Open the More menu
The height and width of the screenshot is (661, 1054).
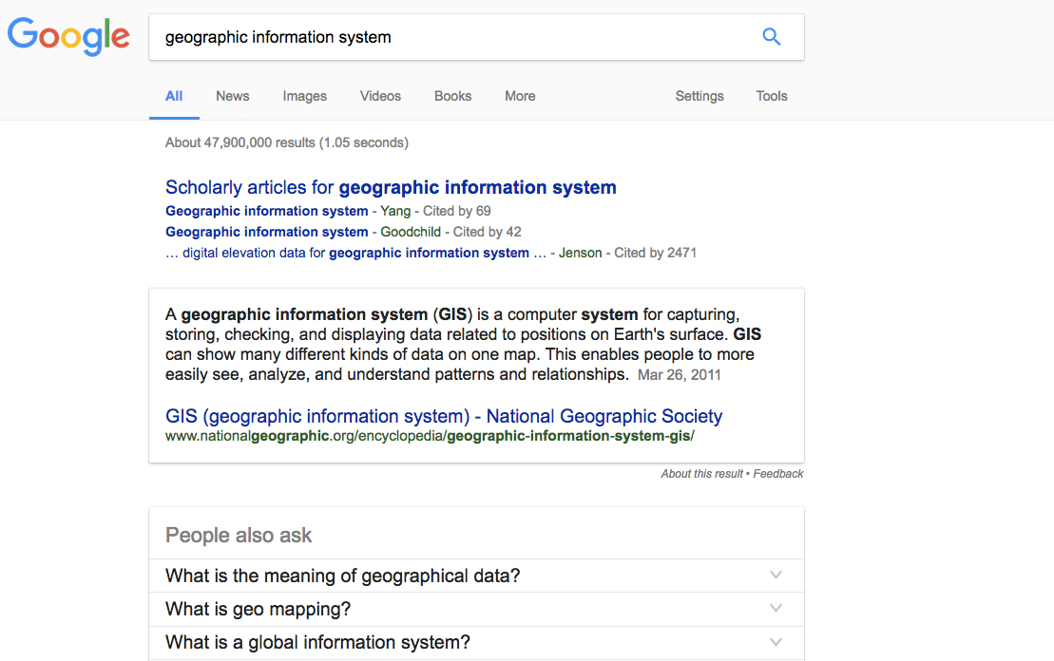[520, 96]
